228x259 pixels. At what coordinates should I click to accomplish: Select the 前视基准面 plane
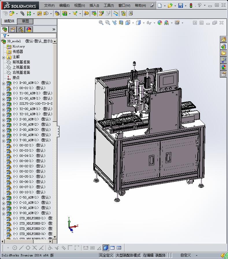coord(21,62)
